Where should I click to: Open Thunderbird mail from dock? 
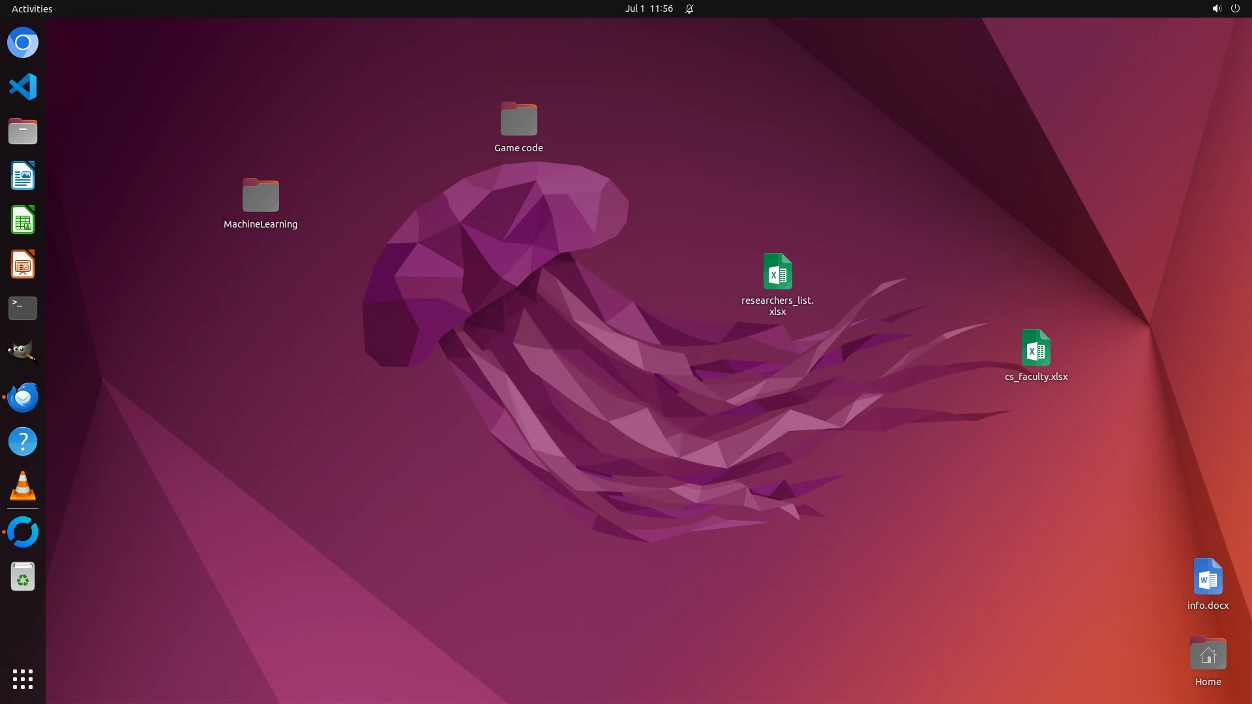pos(23,397)
